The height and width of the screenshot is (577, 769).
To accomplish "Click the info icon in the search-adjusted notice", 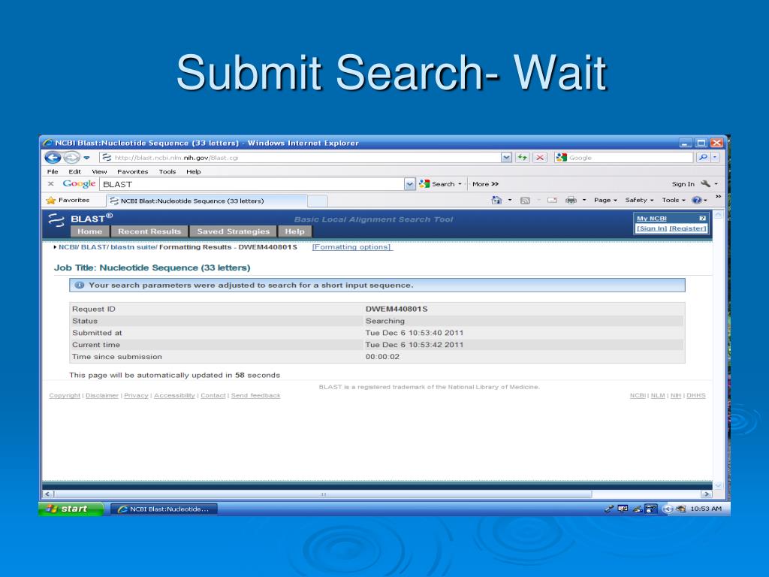I will tap(80, 285).
